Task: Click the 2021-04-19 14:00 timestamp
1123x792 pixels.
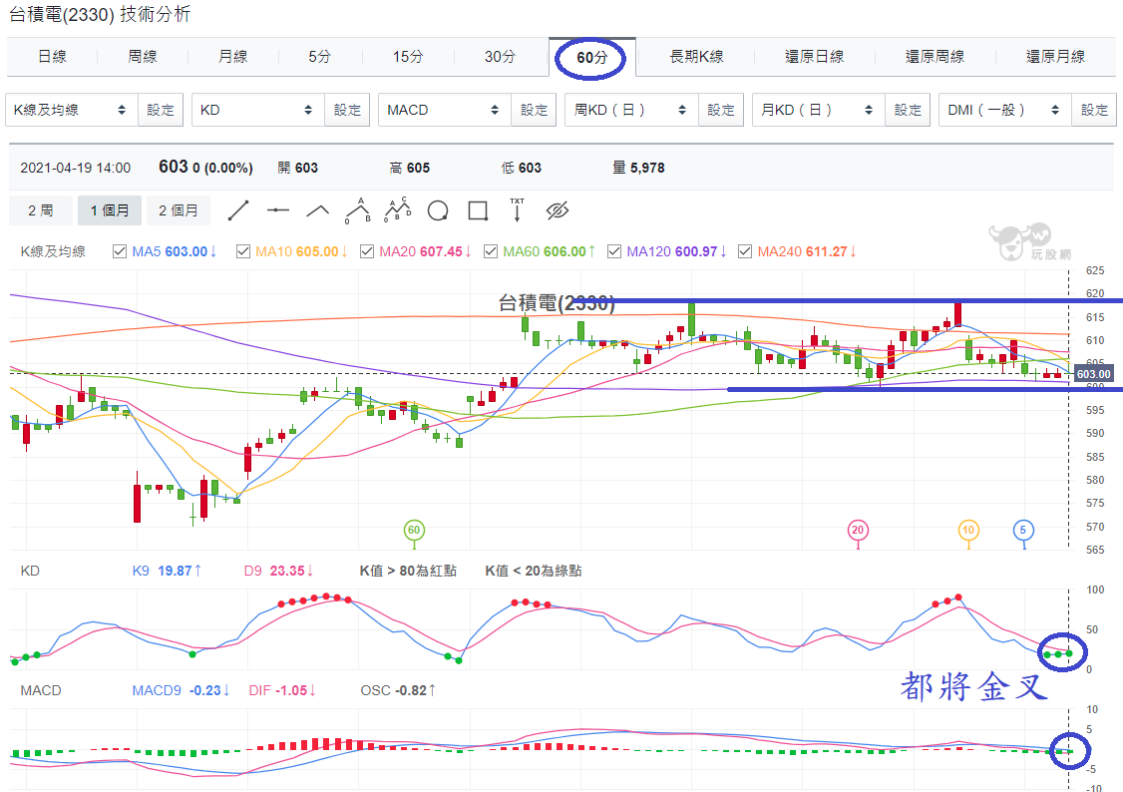Action: point(75,169)
